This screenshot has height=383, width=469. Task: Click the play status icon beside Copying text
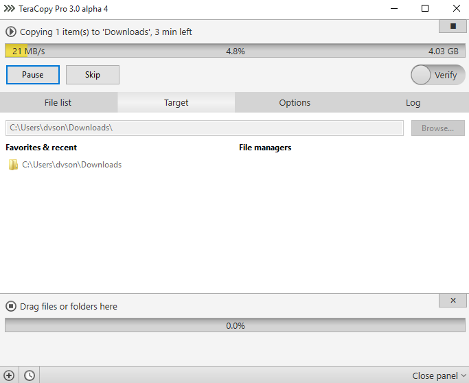[x=11, y=32]
